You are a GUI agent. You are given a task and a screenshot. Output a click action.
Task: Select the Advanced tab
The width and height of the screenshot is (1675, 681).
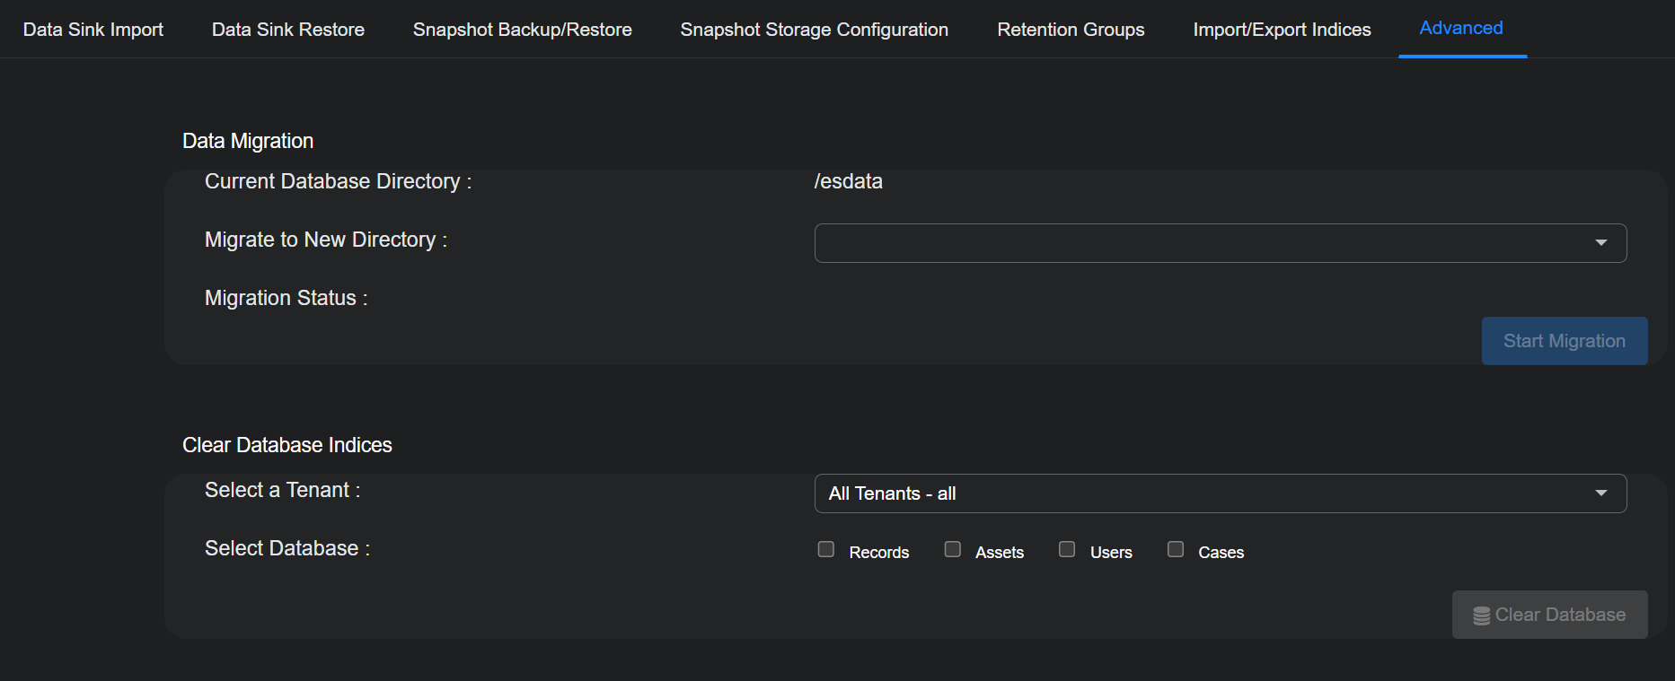click(1461, 29)
